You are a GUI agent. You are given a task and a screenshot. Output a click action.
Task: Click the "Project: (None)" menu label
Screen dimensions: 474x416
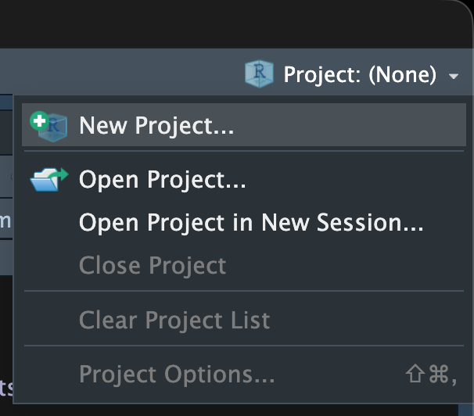pos(360,75)
